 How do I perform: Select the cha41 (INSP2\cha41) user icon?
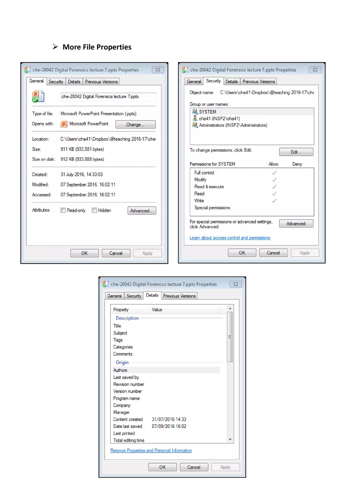point(195,118)
